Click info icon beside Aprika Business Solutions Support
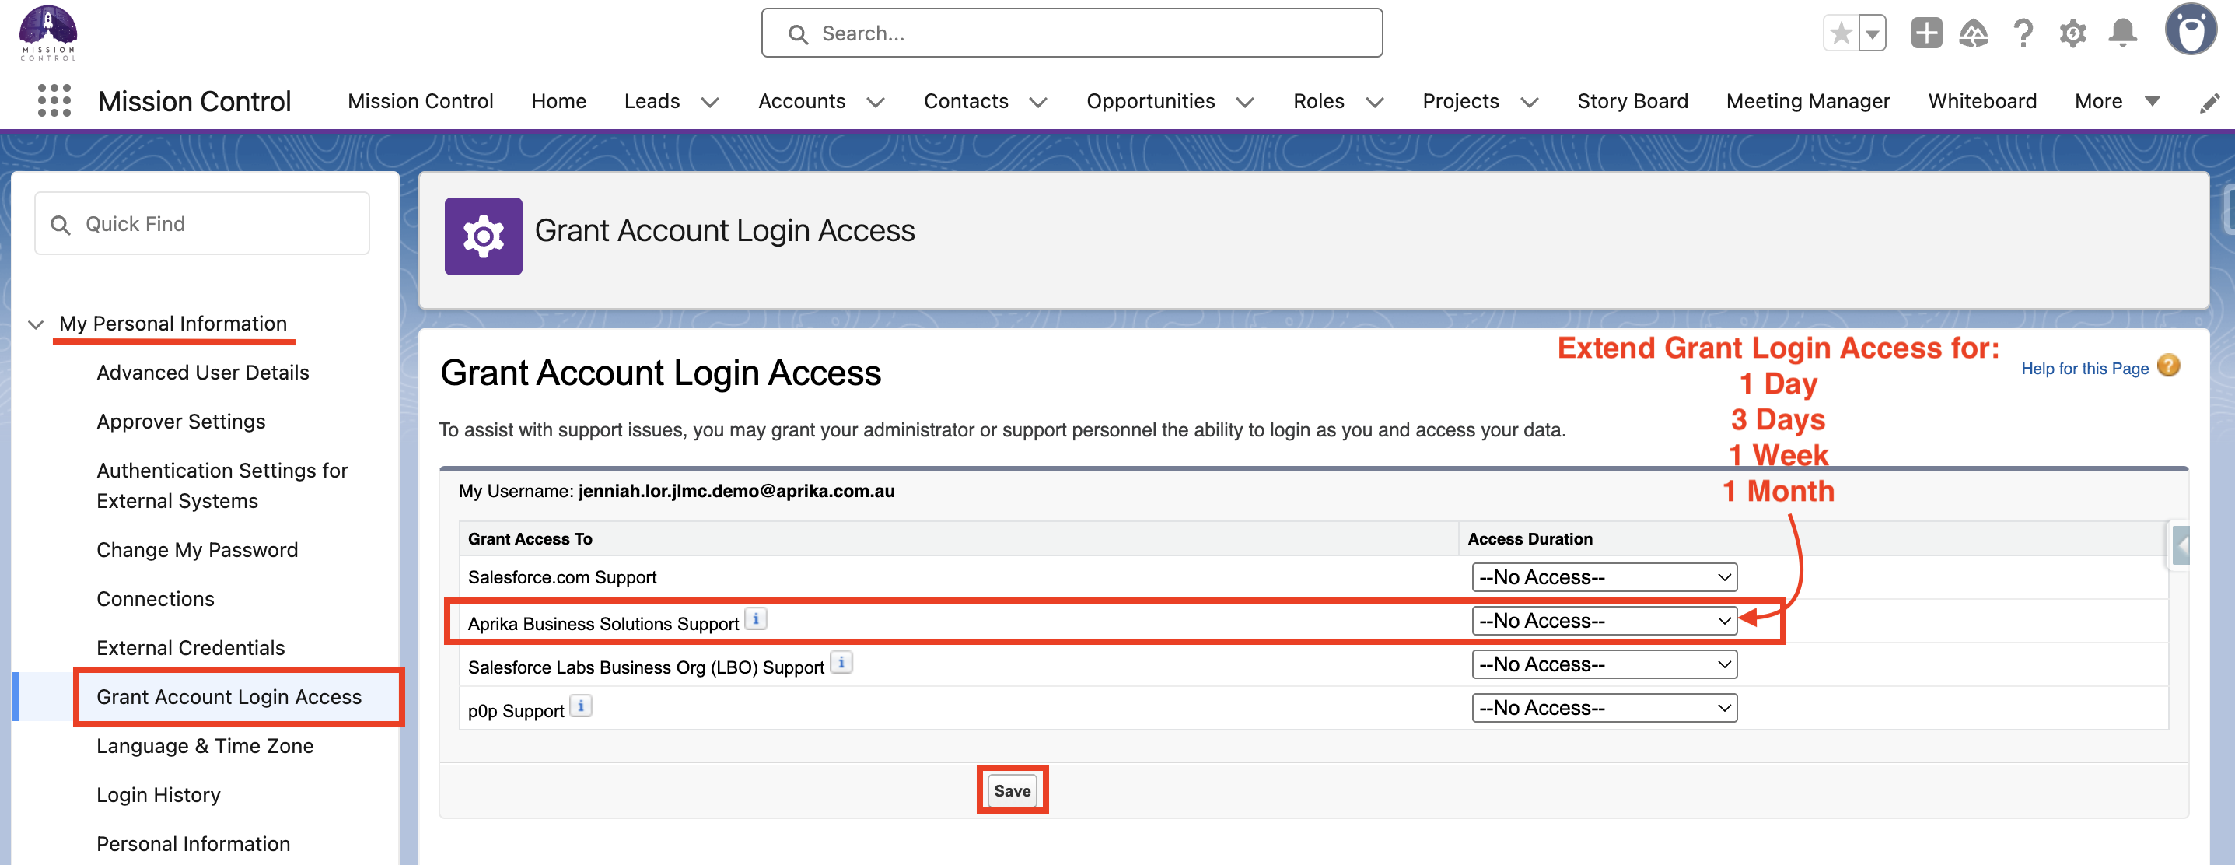This screenshot has width=2235, height=865. pos(756,619)
